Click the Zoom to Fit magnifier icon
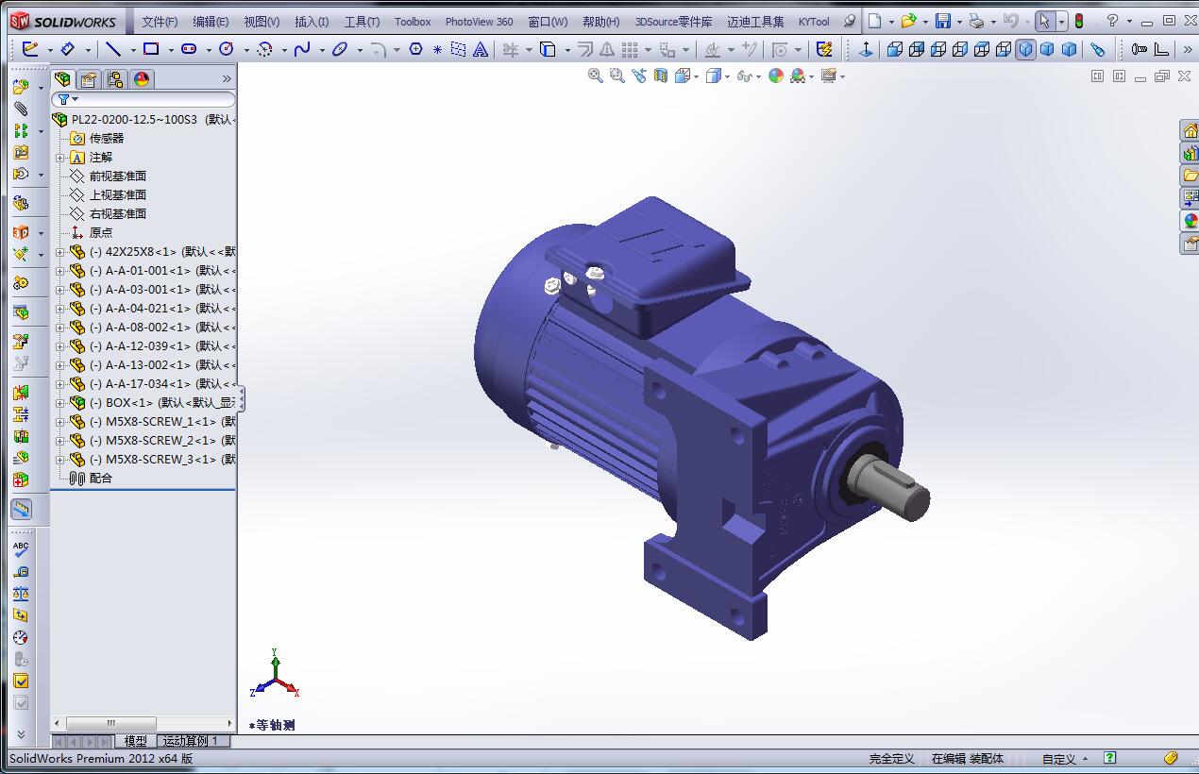Image resolution: width=1199 pixels, height=774 pixels. point(596,76)
